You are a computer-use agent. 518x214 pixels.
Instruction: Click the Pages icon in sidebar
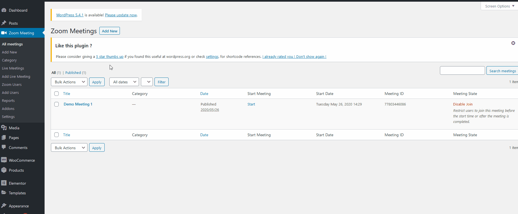(4, 137)
